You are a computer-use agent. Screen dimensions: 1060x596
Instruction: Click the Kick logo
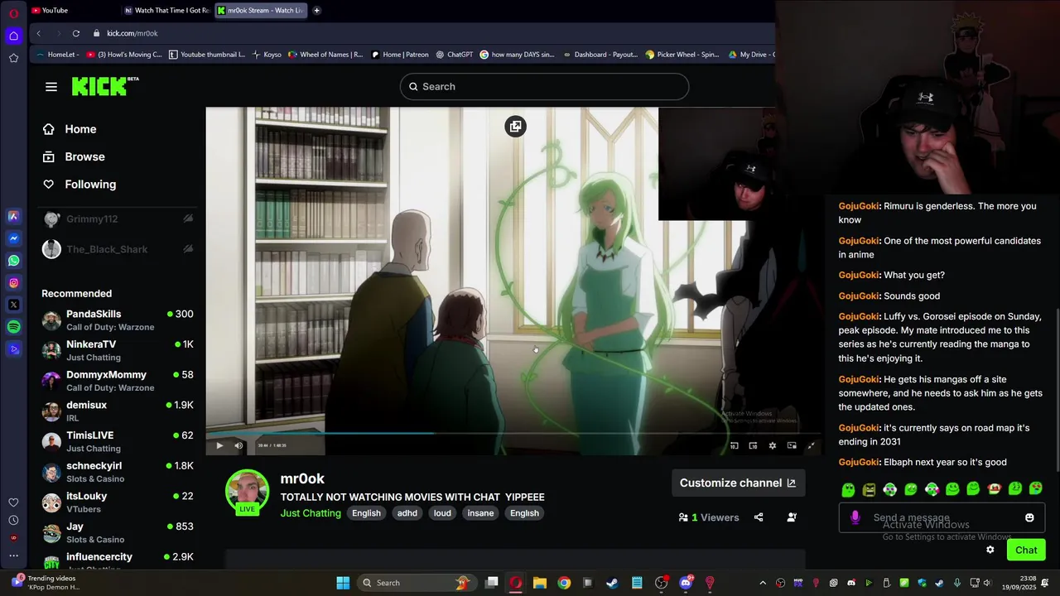104,86
